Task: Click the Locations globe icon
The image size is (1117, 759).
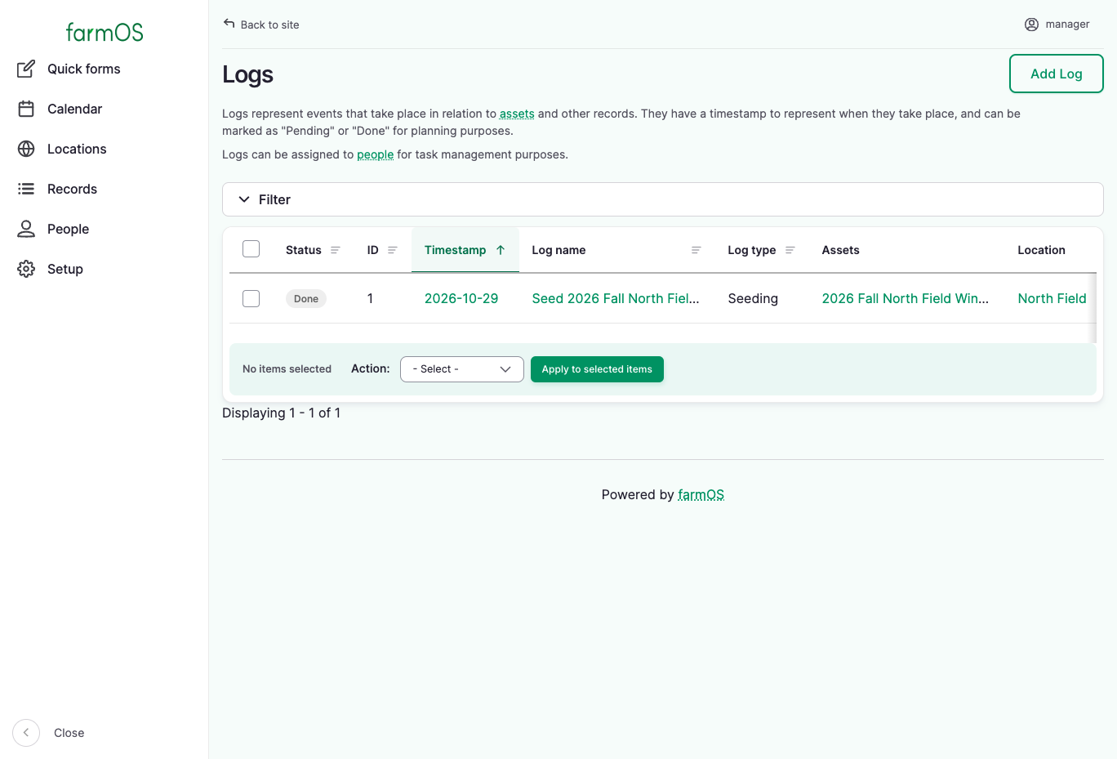Action: coord(26,149)
